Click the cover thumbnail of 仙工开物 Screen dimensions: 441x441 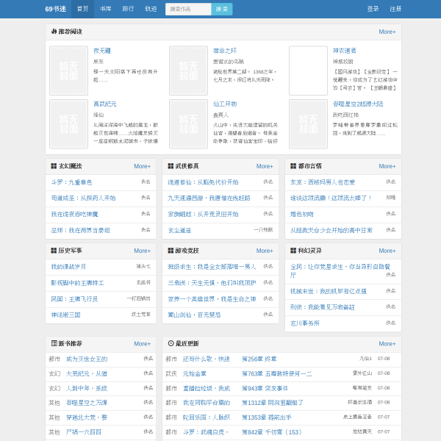[188, 124]
